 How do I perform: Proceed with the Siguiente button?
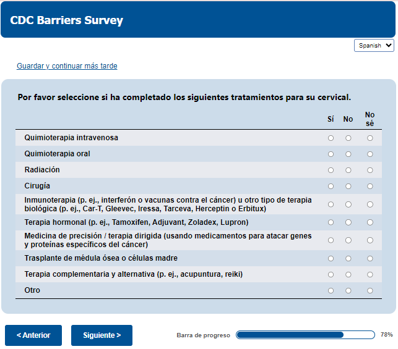click(x=102, y=335)
